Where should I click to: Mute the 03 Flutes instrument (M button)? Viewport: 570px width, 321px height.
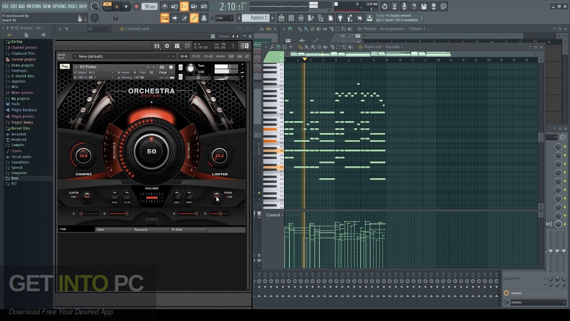pos(180,77)
